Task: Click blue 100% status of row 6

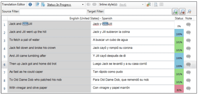Action: (179, 65)
